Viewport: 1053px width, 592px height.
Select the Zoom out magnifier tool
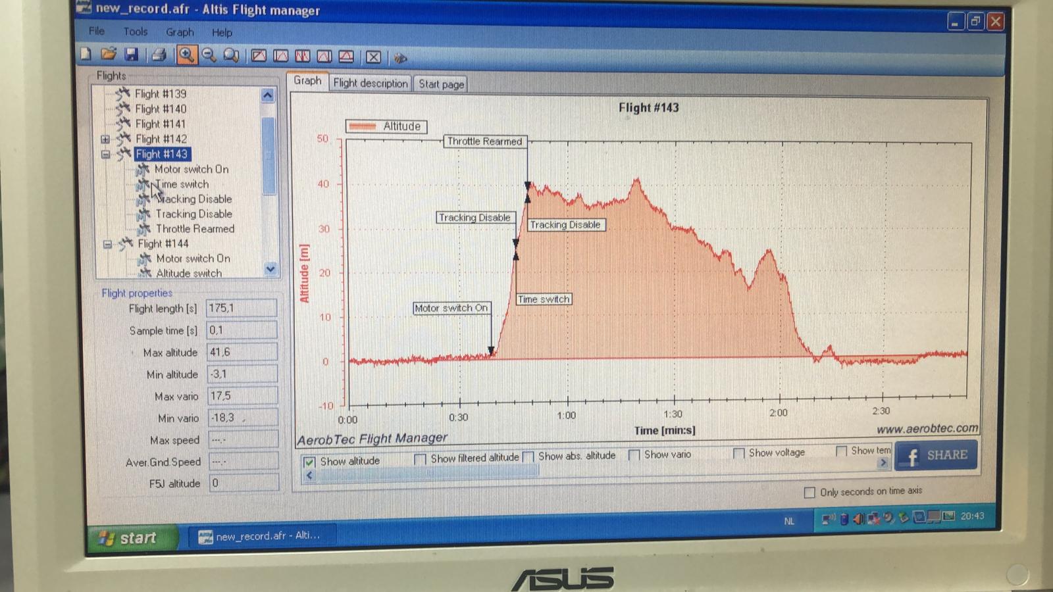point(209,55)
